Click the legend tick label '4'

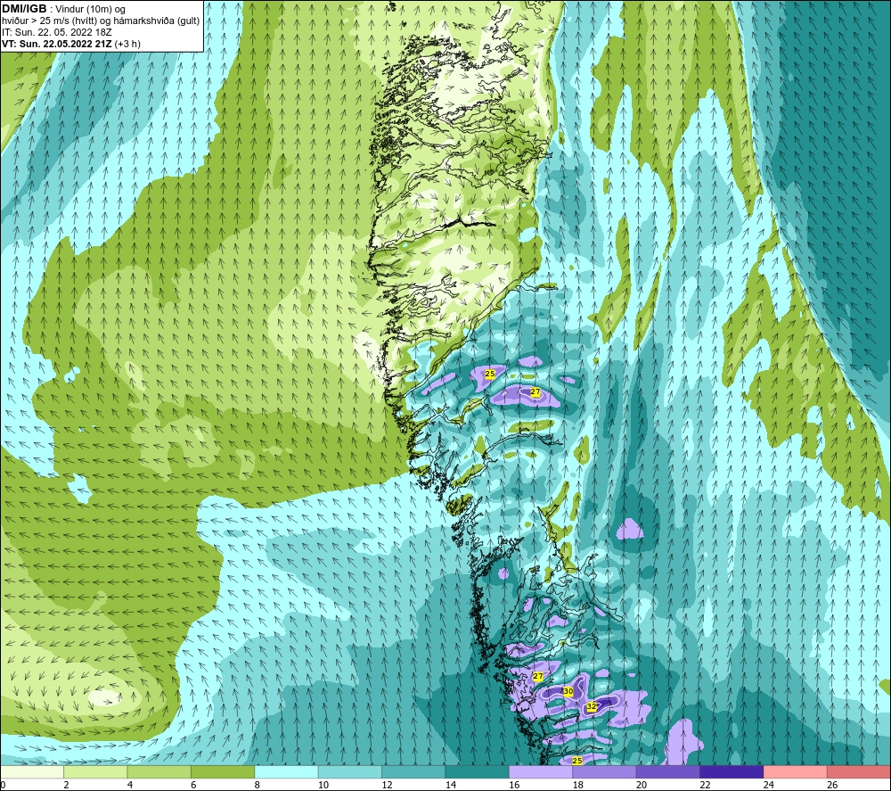[130, 785]
